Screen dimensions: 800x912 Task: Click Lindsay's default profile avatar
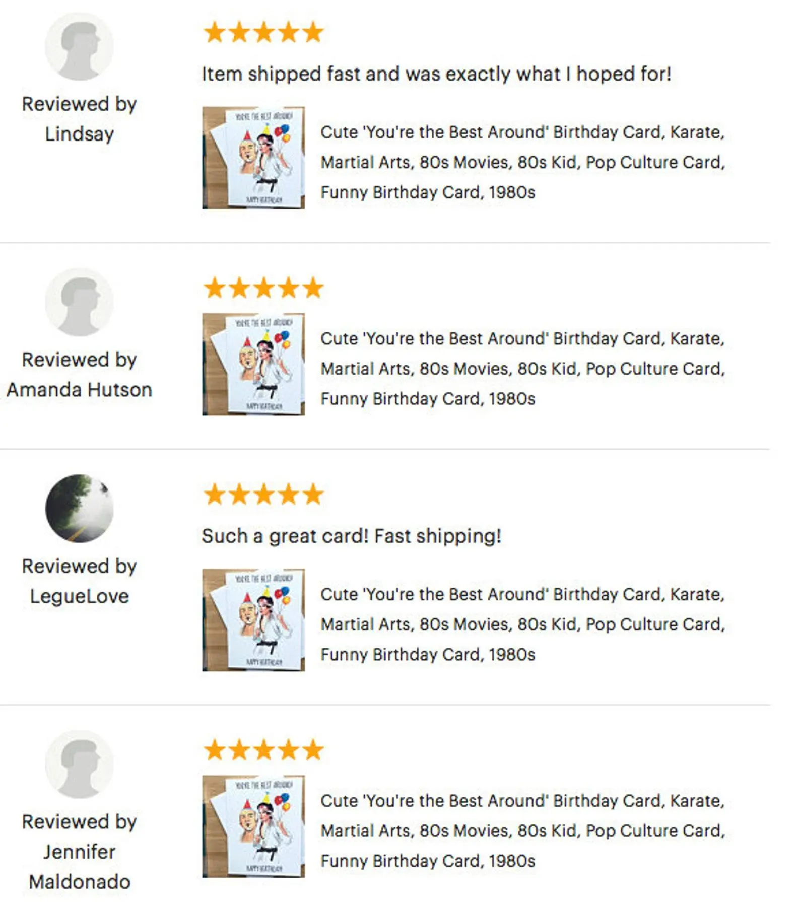click(x=79, y=47)
